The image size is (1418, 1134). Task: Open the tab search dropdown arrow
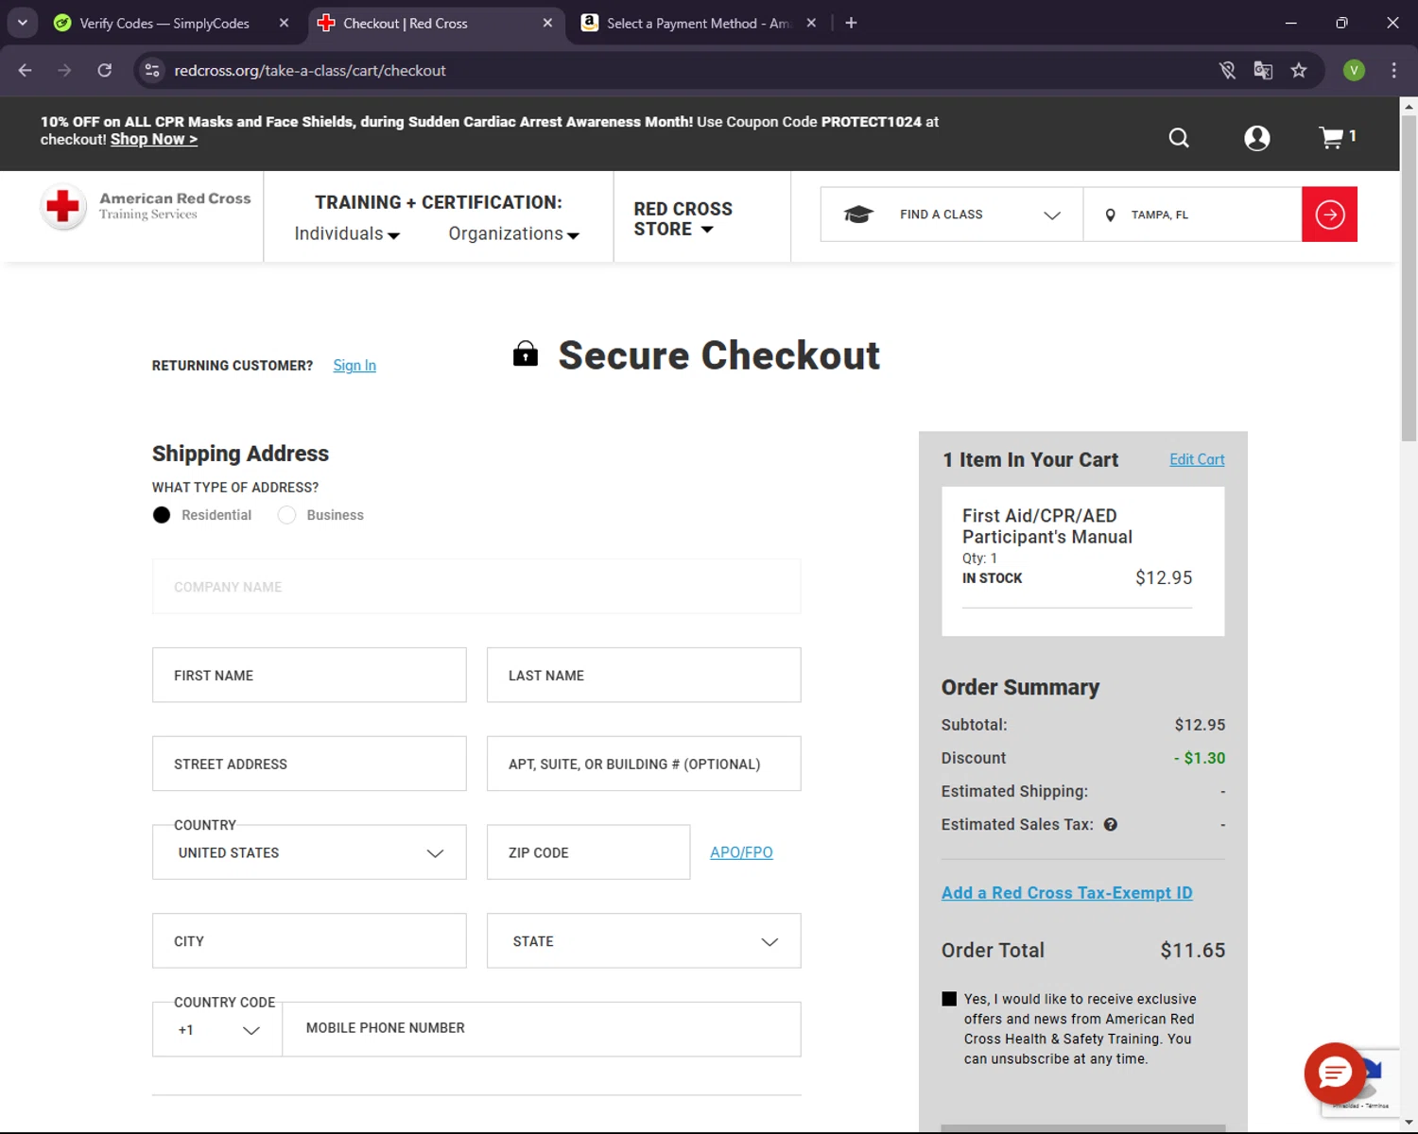(22, 23)
